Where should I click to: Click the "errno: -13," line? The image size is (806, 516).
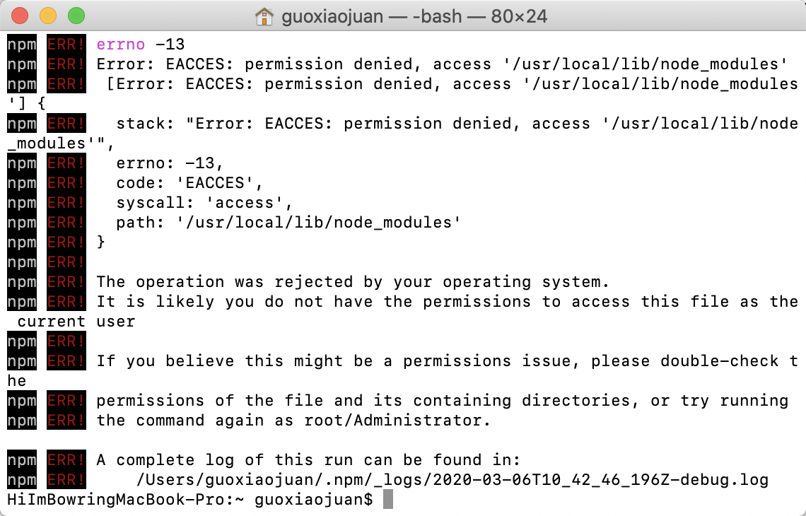click(170, 163)
